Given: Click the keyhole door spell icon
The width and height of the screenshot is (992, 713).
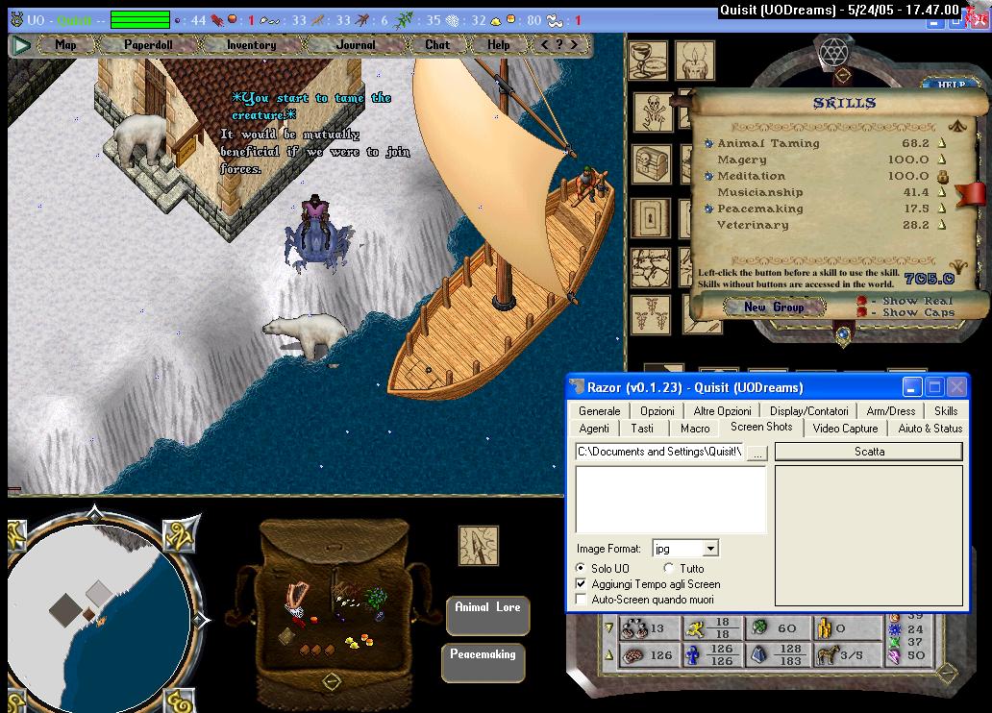Looking at the screenshot, I should point(651,217).
